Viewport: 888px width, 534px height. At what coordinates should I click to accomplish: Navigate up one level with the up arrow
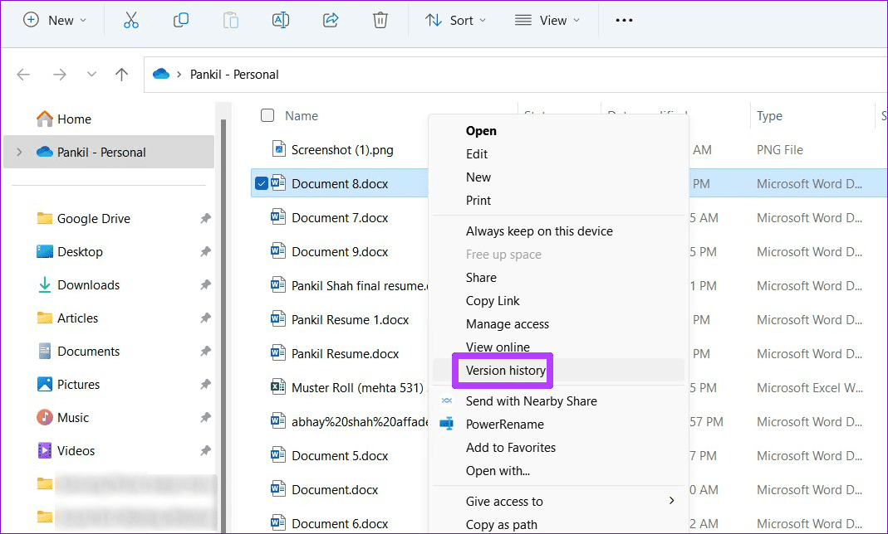pos(121,74)
